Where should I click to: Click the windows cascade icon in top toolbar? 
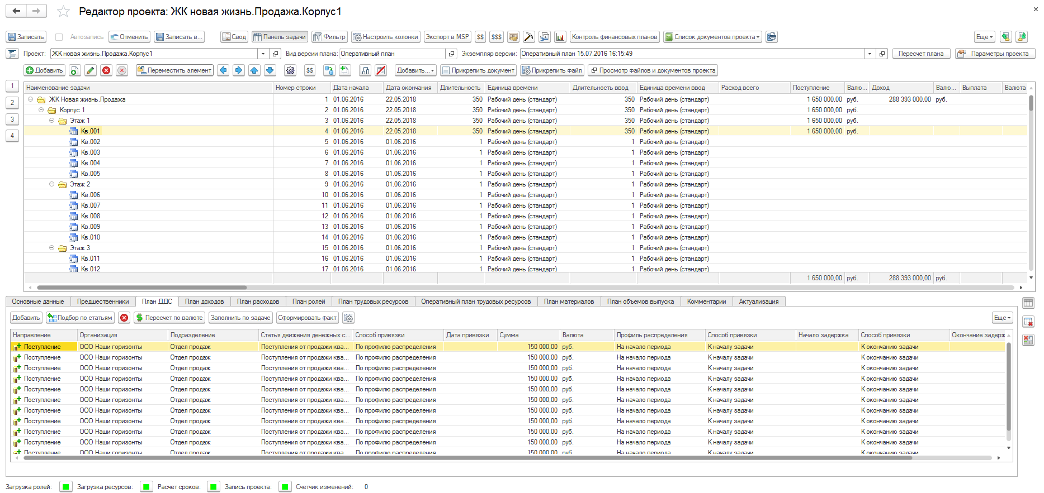point(544,37)
